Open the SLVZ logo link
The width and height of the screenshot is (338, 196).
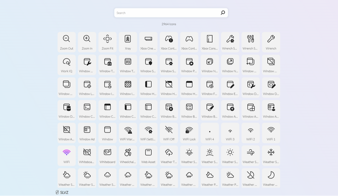point(62,192)
